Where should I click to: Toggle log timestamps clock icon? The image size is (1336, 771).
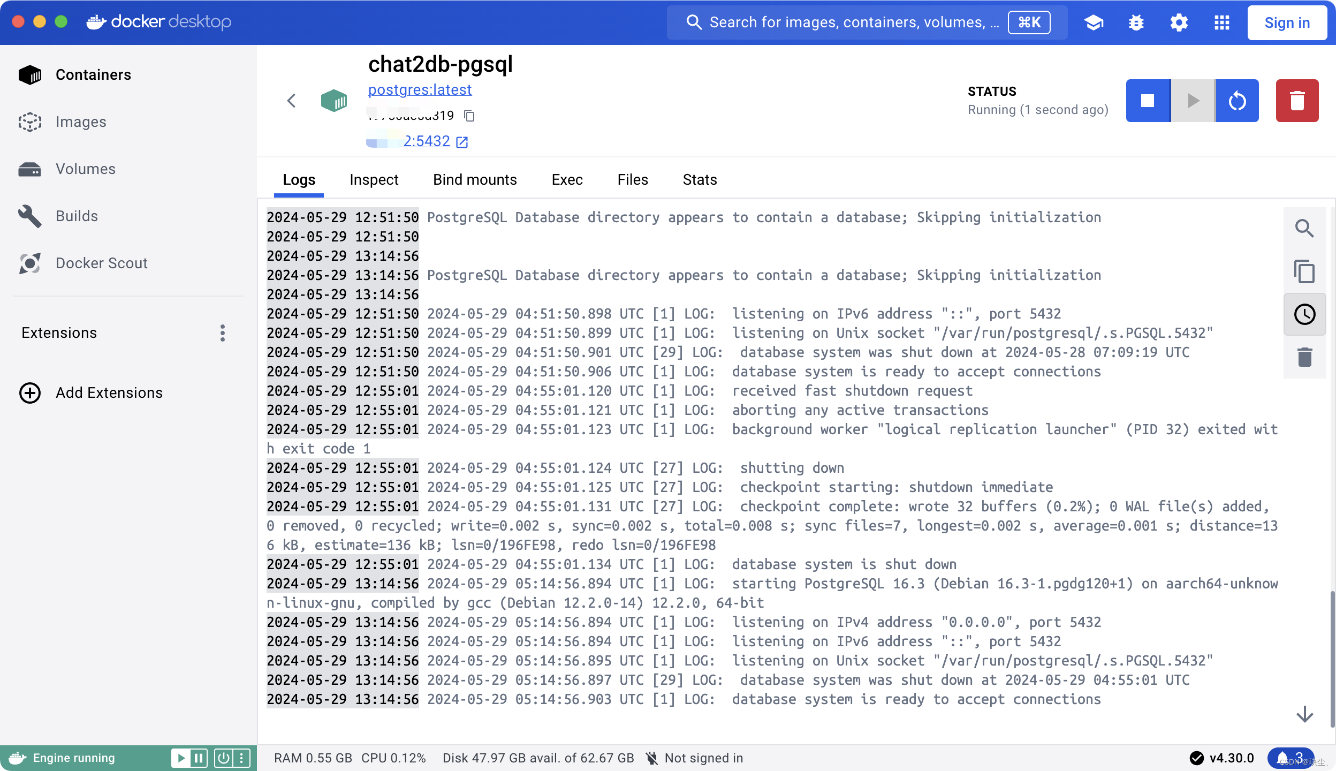pyautogui.click(x=1304, y=314)
